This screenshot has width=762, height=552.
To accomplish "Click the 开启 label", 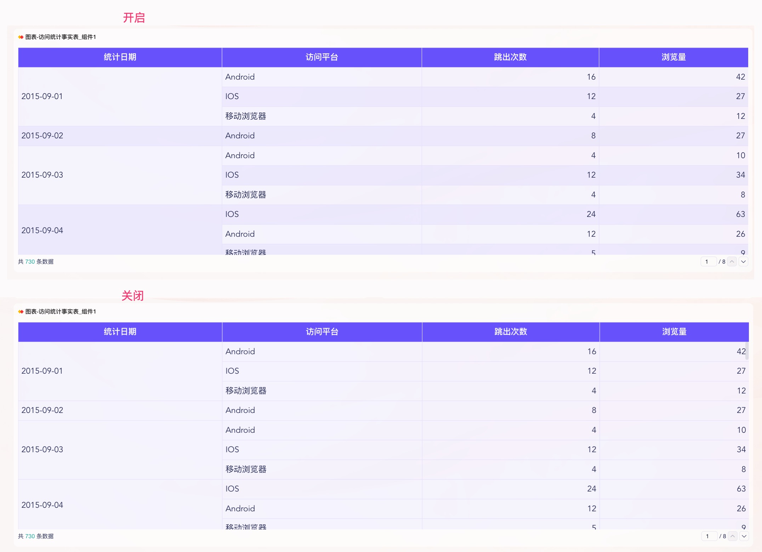I will [x=134, y=18].
